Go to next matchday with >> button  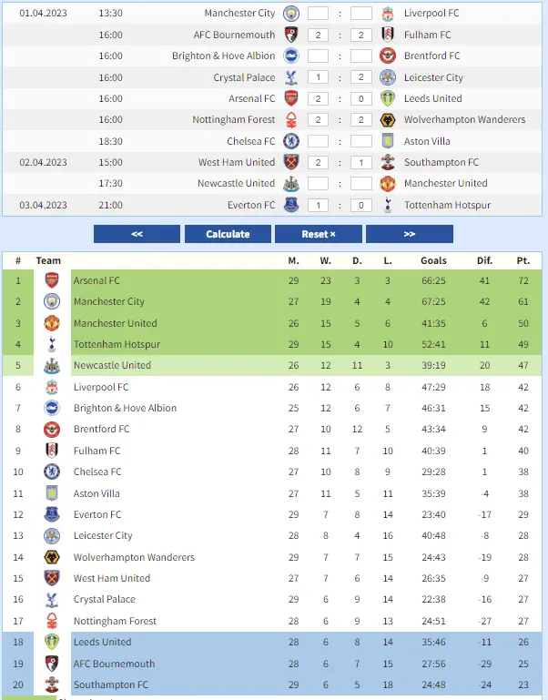tap(409, 234)
